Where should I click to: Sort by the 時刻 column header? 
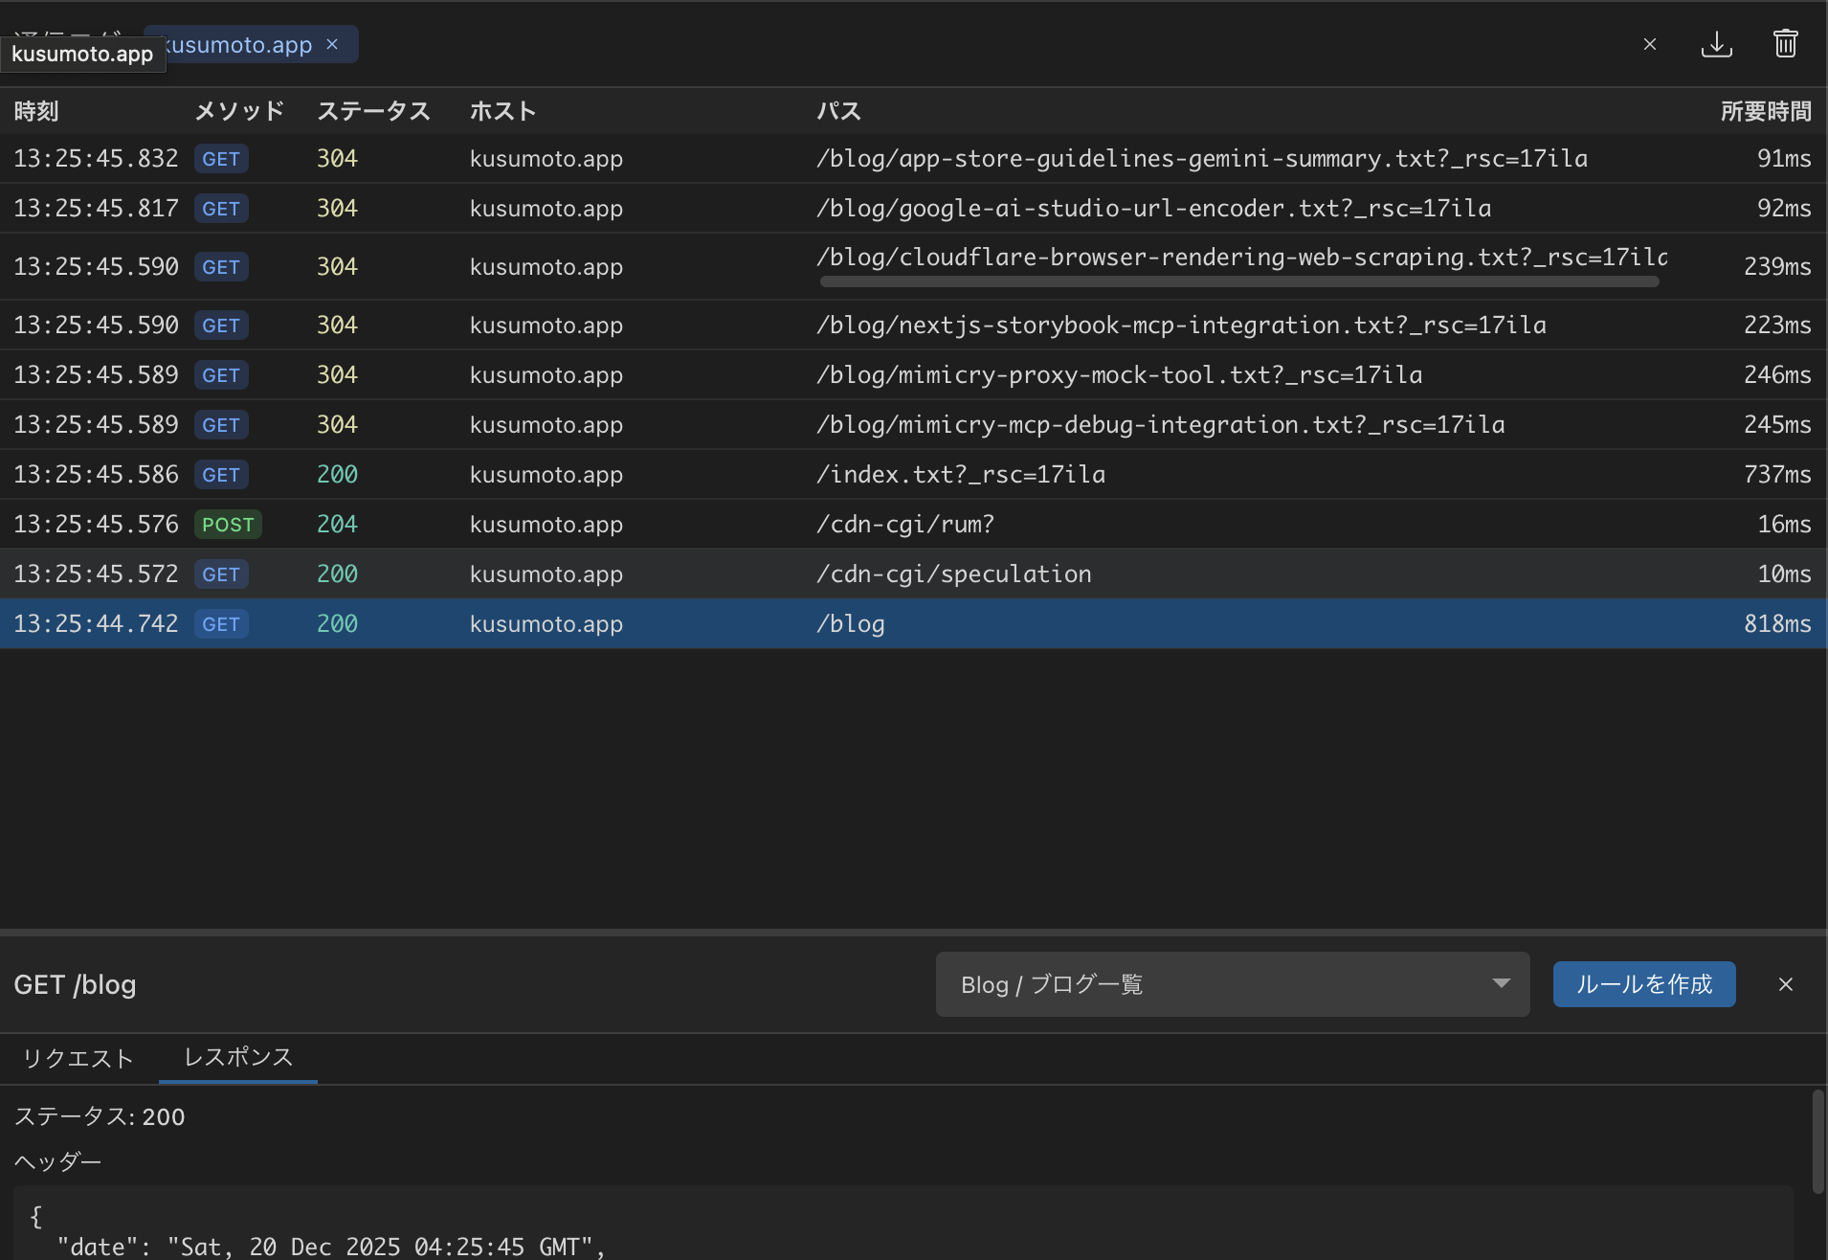[x=36, y=111]
